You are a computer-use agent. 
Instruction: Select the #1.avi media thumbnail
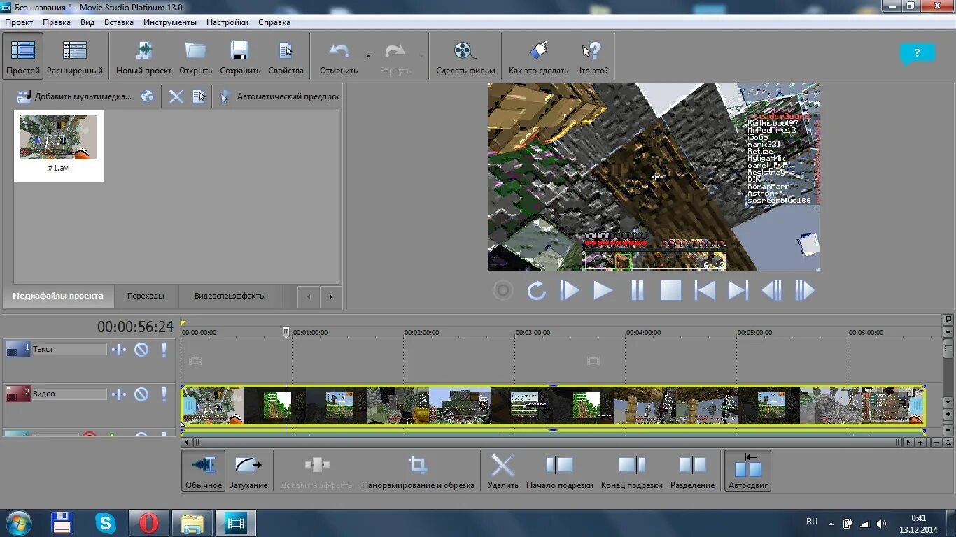coord(59,146)
